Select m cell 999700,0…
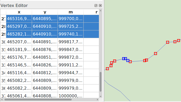Image resolution: width=181 pixels, height=102 pixels. coord(70,19)
